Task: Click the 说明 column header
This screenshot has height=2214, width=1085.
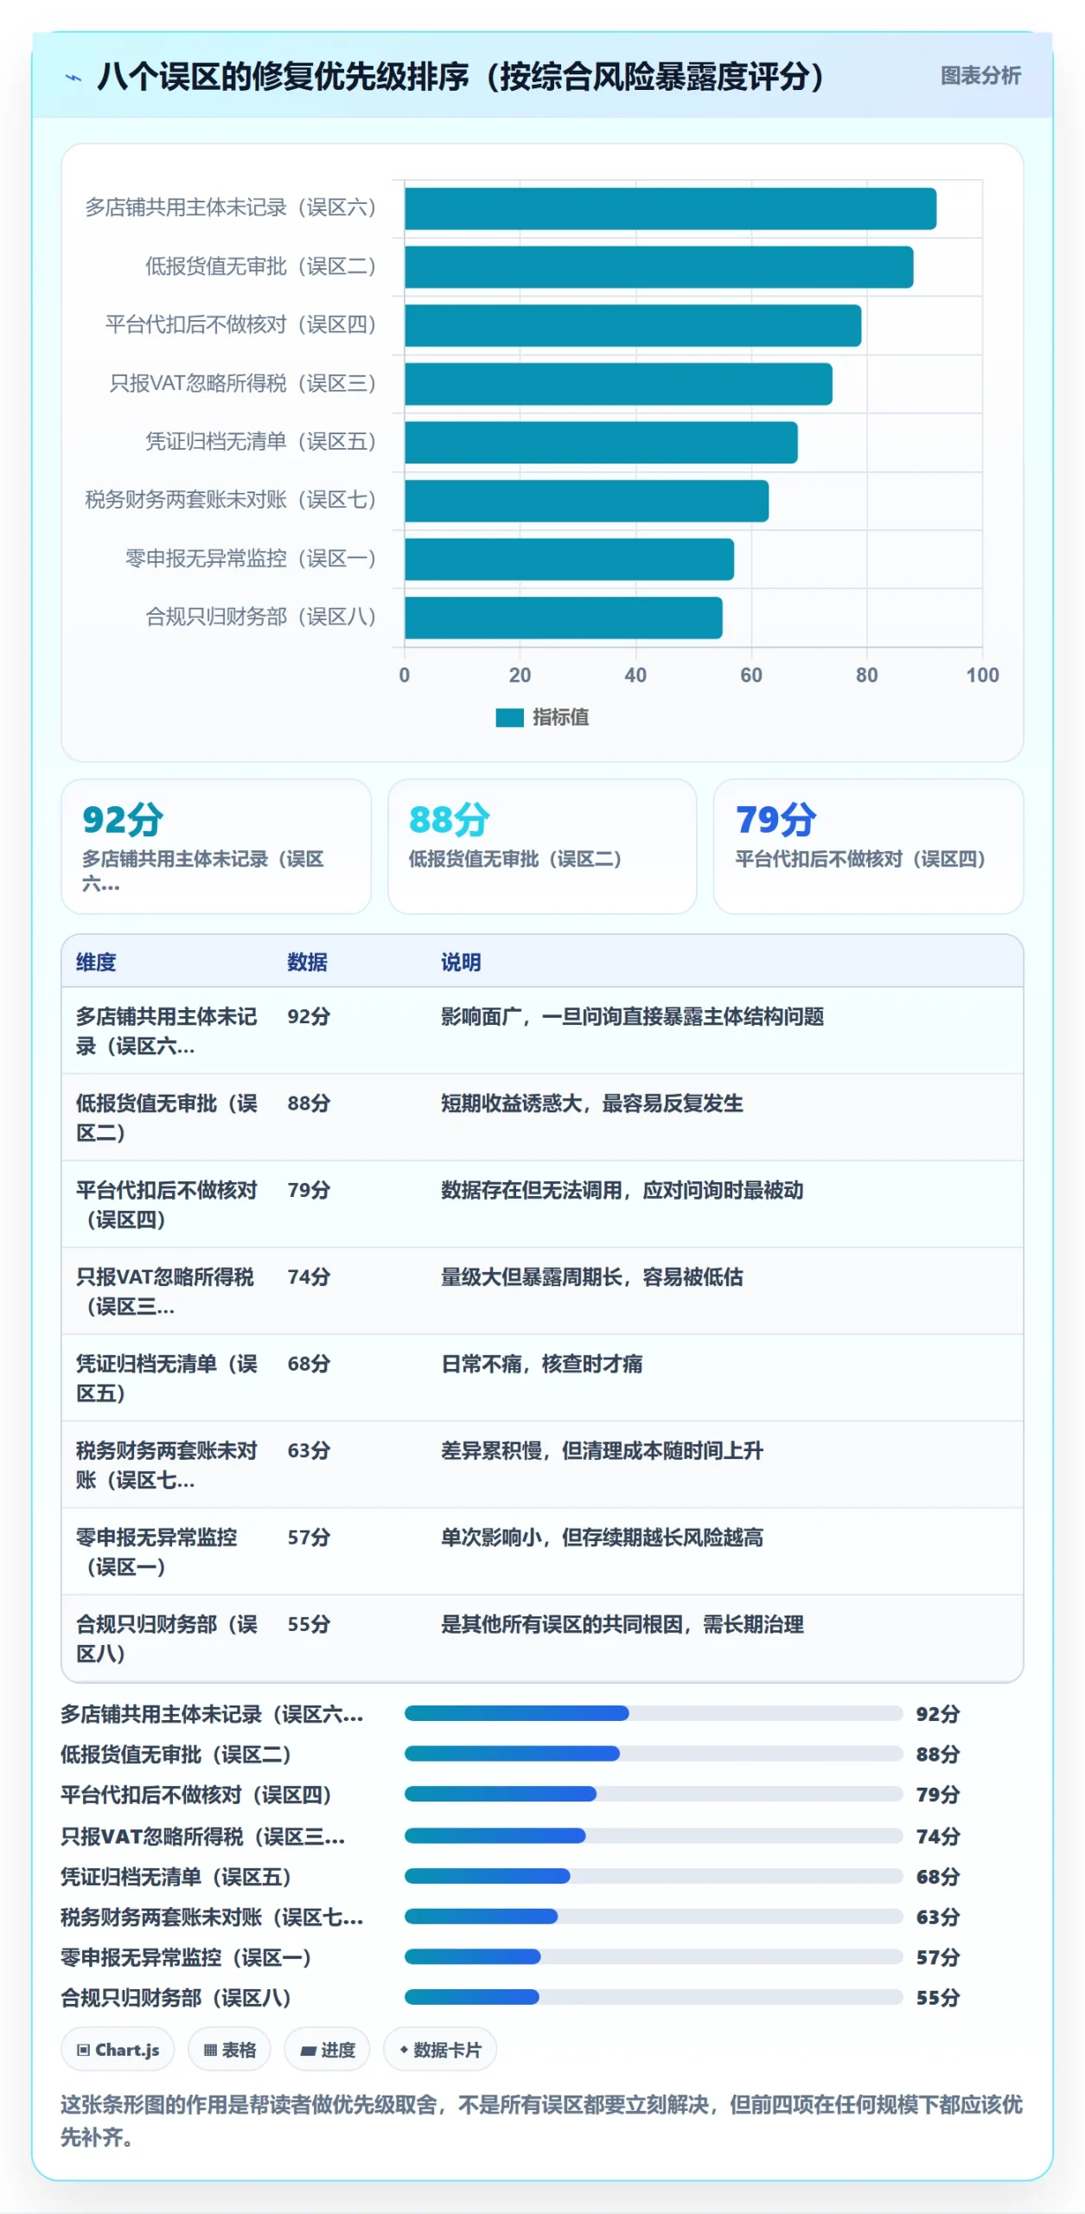Action: coord(461,962)
